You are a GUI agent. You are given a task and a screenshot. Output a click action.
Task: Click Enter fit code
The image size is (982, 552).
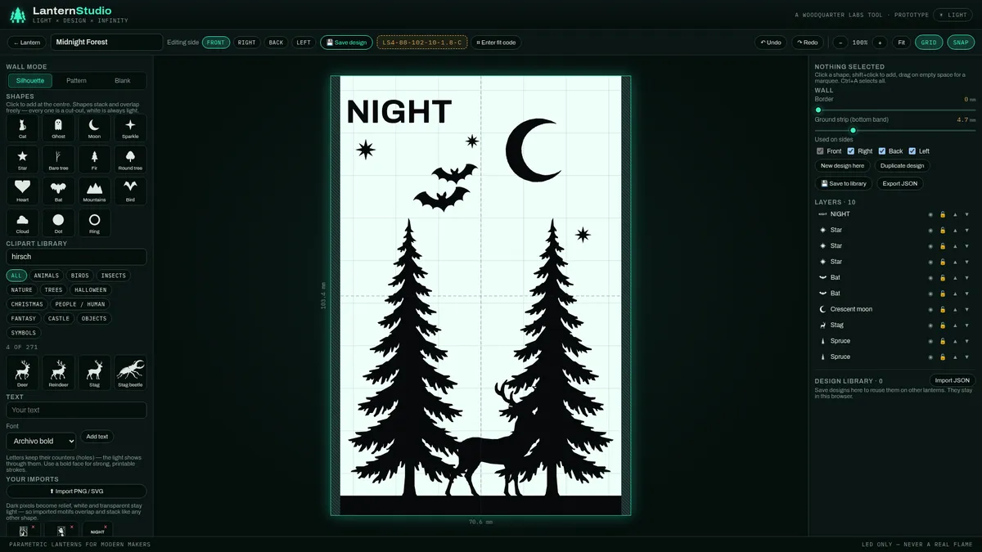[496, 43]
